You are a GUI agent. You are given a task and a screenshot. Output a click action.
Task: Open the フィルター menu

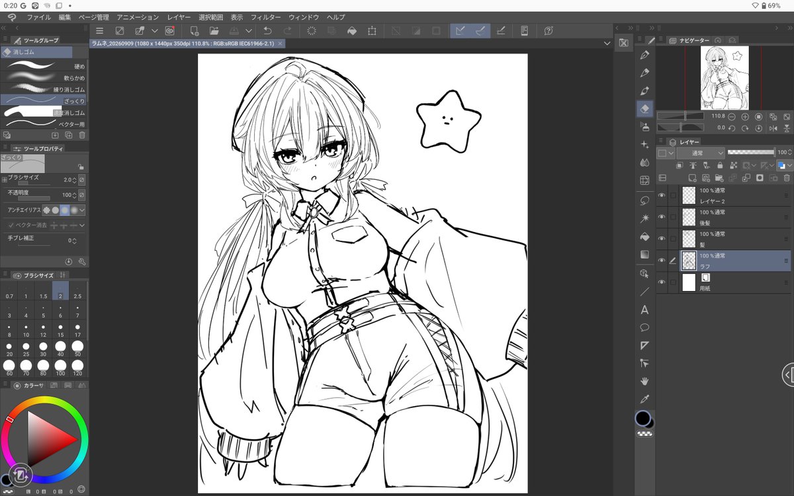tap(265, 17)
